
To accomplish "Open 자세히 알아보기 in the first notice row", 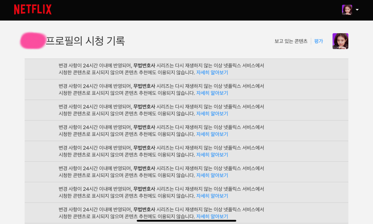I will coord(212,72).
